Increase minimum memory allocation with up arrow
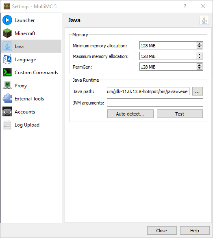 click(200, 44)
